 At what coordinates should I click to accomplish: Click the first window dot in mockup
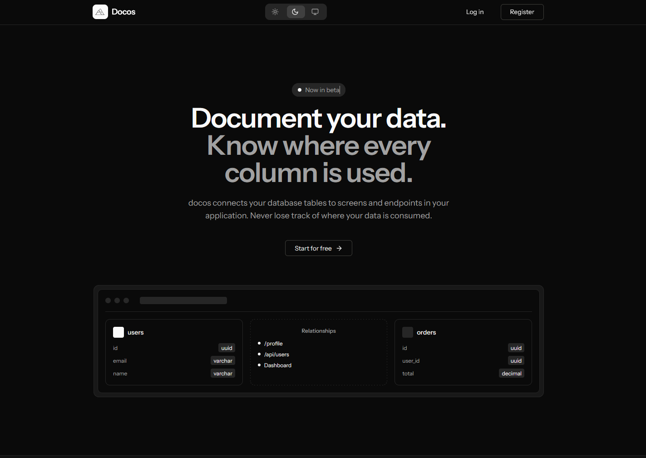coord(108,300)
